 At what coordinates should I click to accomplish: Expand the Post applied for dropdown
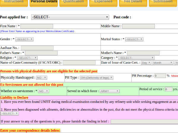(70, 17)
